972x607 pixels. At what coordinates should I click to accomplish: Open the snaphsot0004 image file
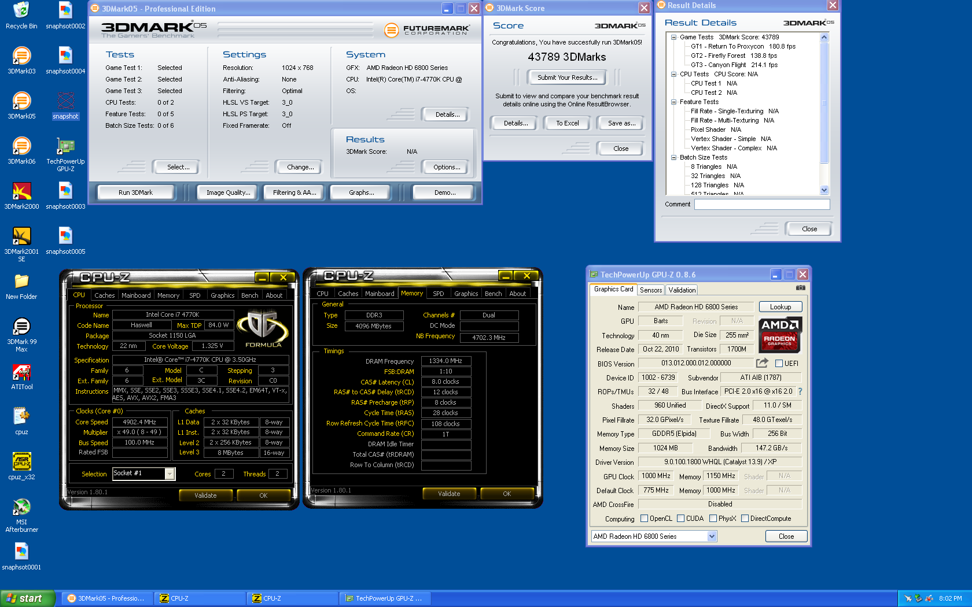(x=65, y=61)
